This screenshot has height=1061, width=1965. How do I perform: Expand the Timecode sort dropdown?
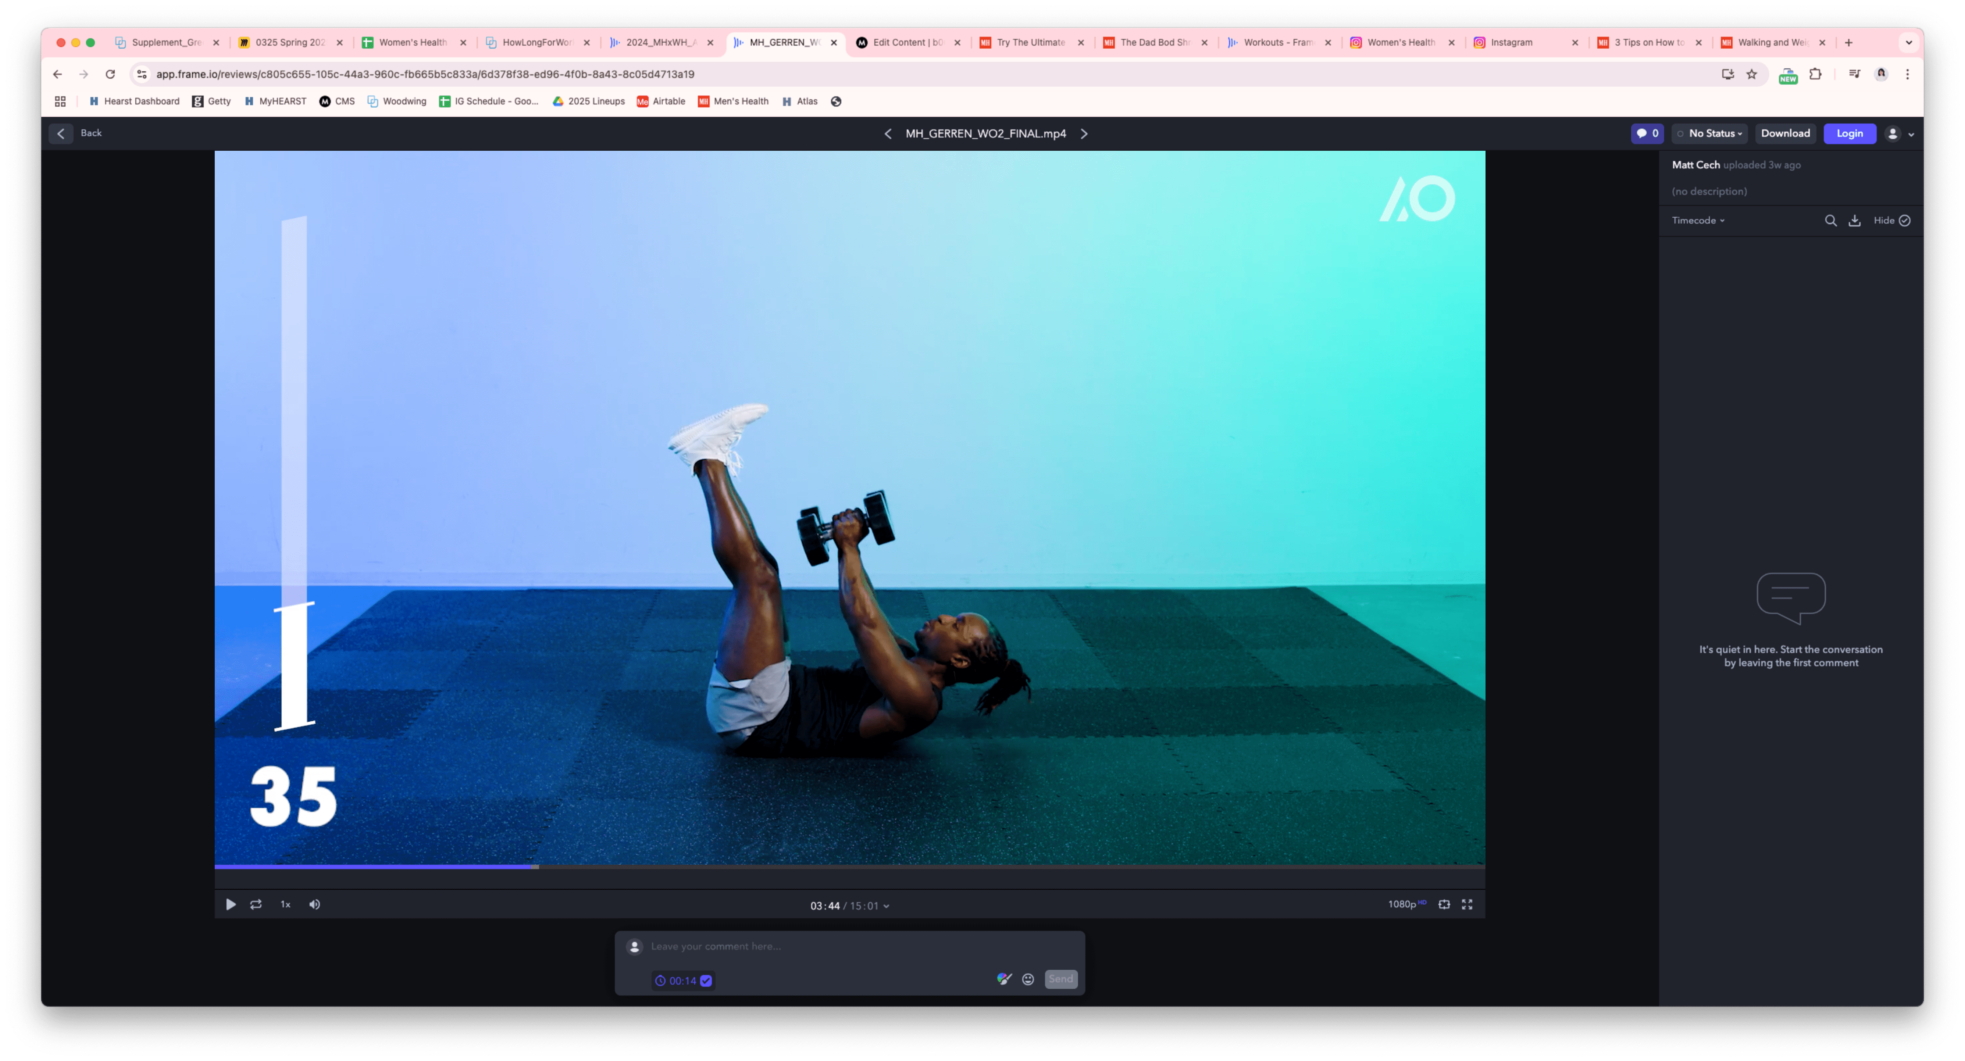click(x=1698, y=221)
